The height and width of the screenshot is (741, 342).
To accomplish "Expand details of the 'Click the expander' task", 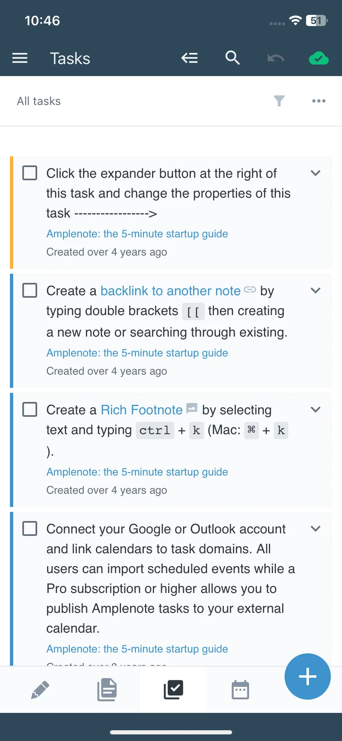I will [x=316, y=173].
